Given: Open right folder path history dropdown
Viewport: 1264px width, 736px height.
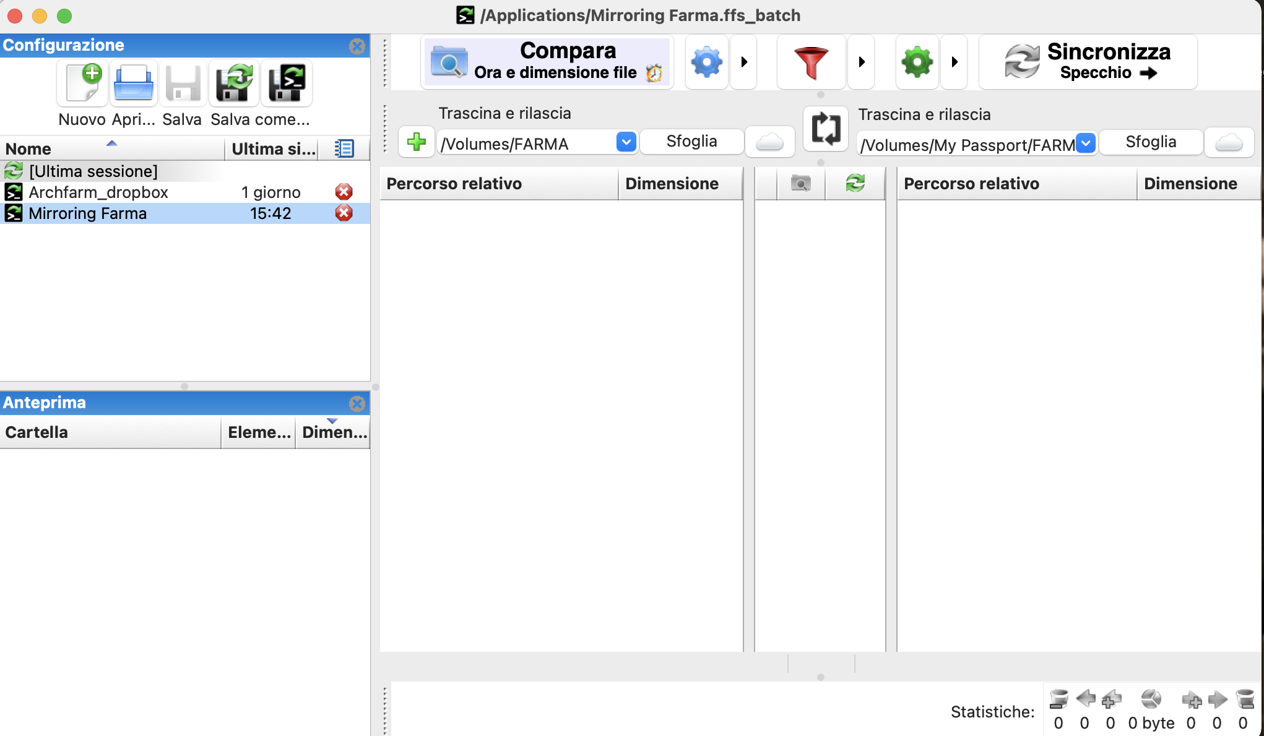Looking at the screenshot, I should tap(1086, 143).
